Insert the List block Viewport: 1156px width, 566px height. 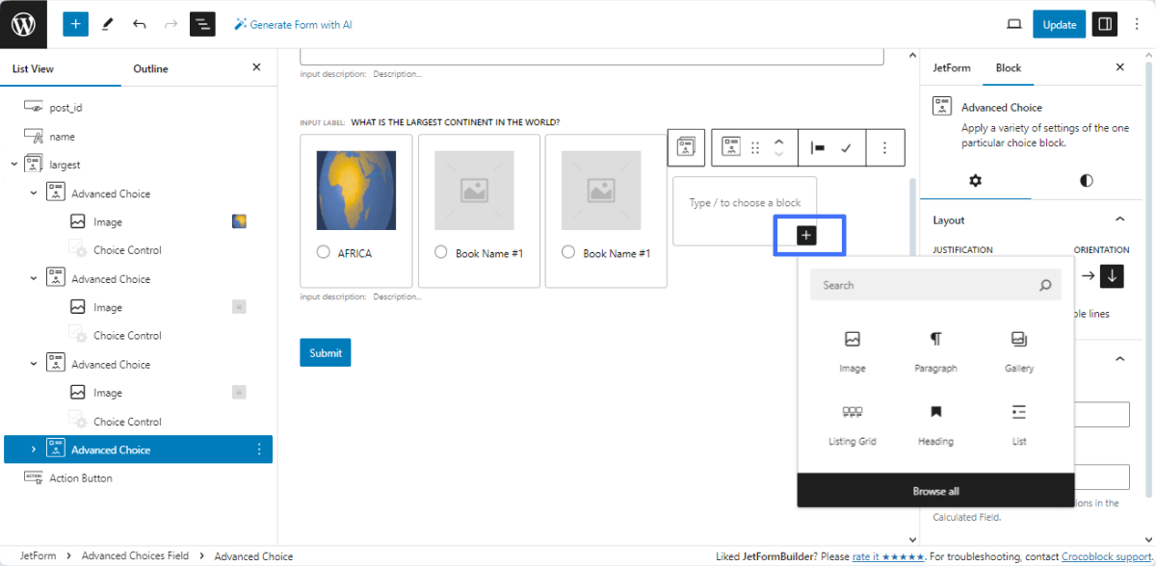pyautogui.click(x=1018, y=424)
